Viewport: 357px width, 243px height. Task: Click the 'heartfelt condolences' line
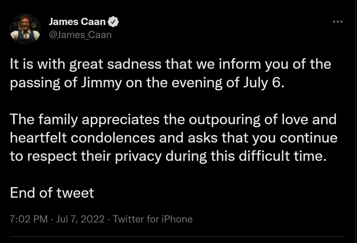174,138
